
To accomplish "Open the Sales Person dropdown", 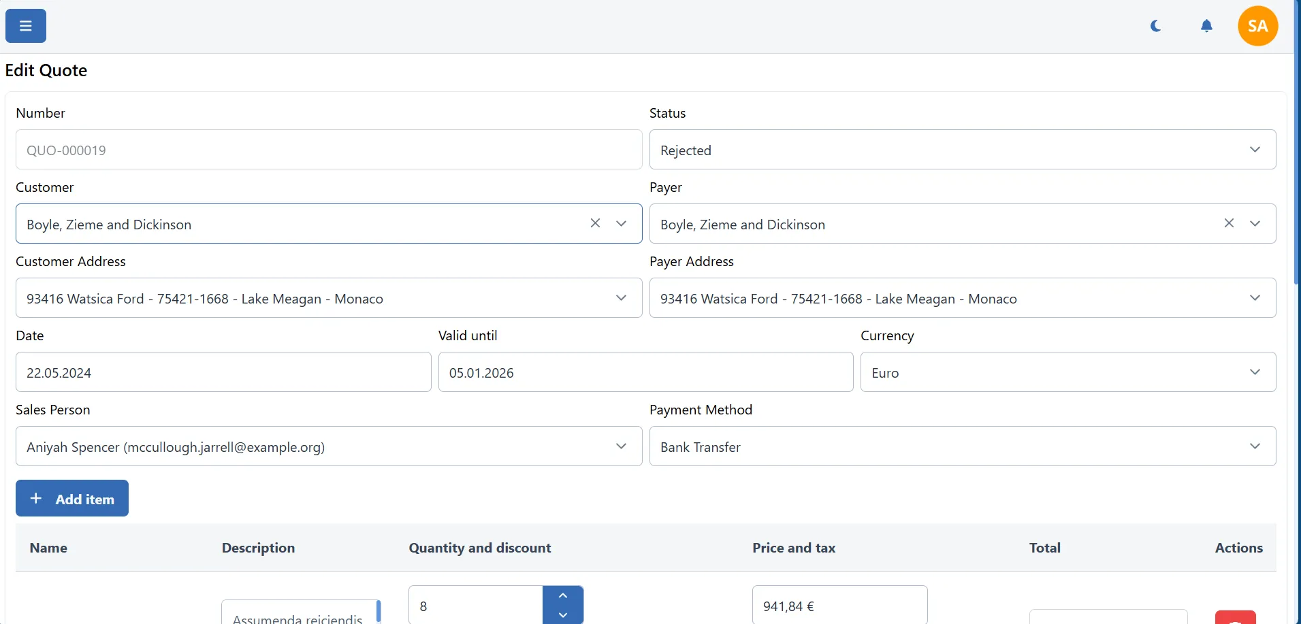I will (x=621, y=446).
